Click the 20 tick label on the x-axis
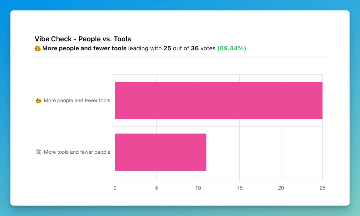 click(x=281, y=188)
